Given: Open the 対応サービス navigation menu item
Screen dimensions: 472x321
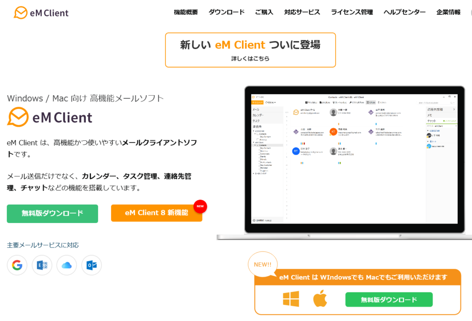Looking at the screenshot, I should pyautogui.click(x=301, y=12).
